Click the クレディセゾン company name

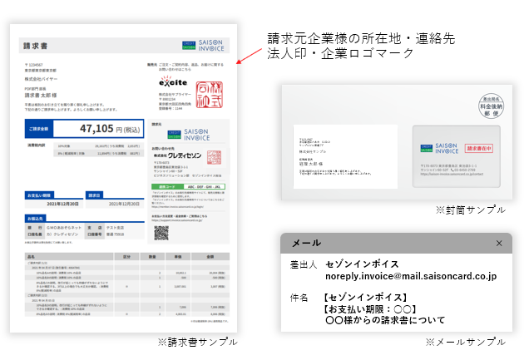click(x=177, y=155)
